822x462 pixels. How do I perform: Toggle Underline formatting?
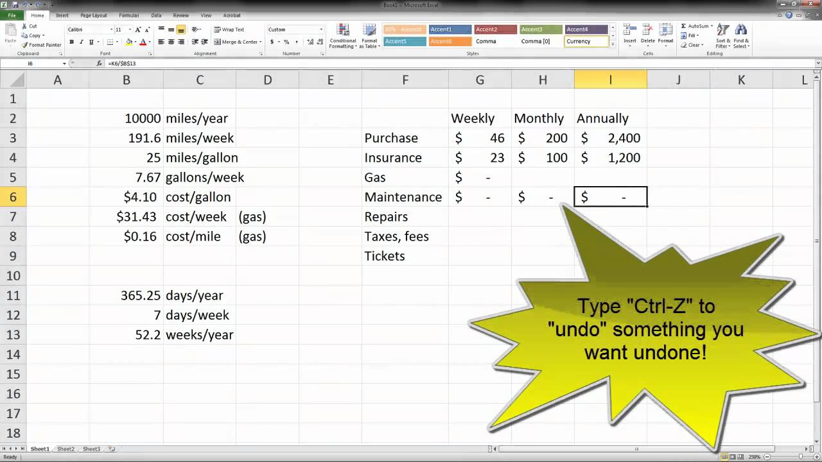(91, 42)
